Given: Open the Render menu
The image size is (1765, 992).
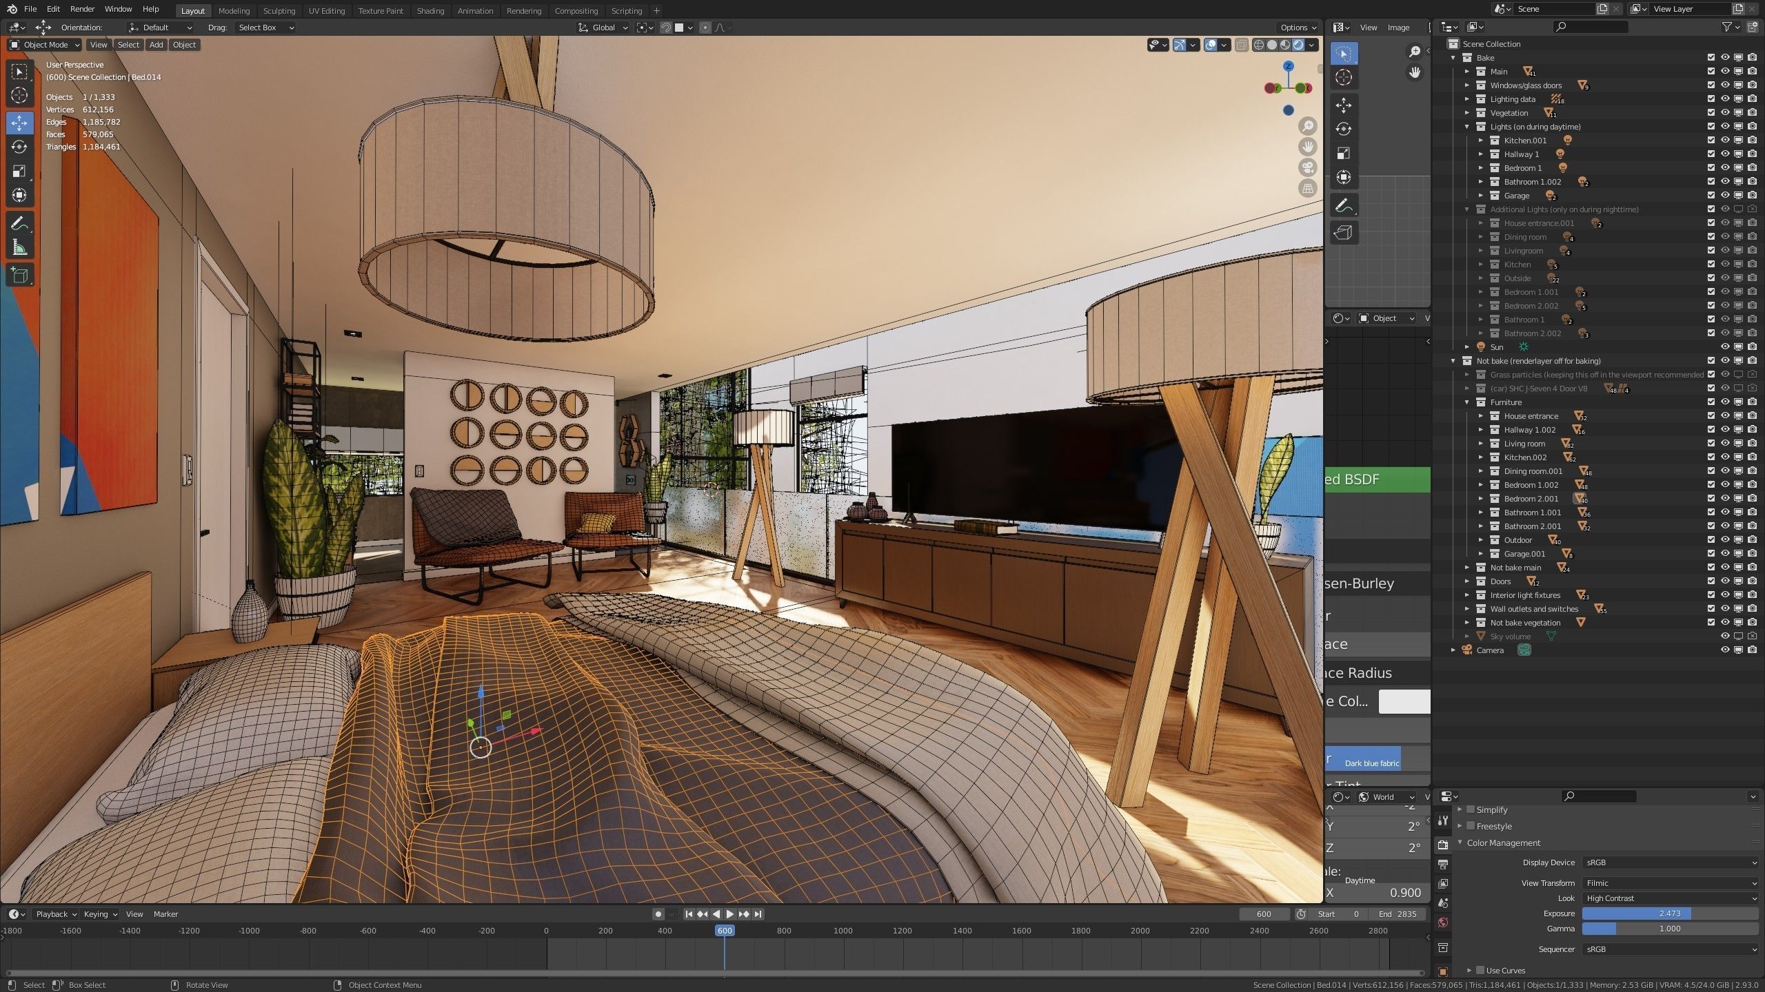Looking at the screenshot, I should [82, 9].
